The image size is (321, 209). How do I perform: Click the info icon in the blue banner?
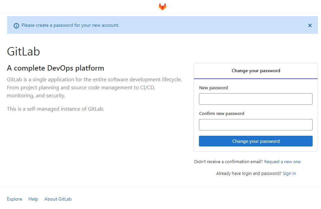pos(16,25)
